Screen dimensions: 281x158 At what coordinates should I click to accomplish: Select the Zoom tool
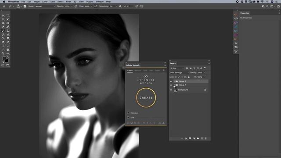(3, 54)
